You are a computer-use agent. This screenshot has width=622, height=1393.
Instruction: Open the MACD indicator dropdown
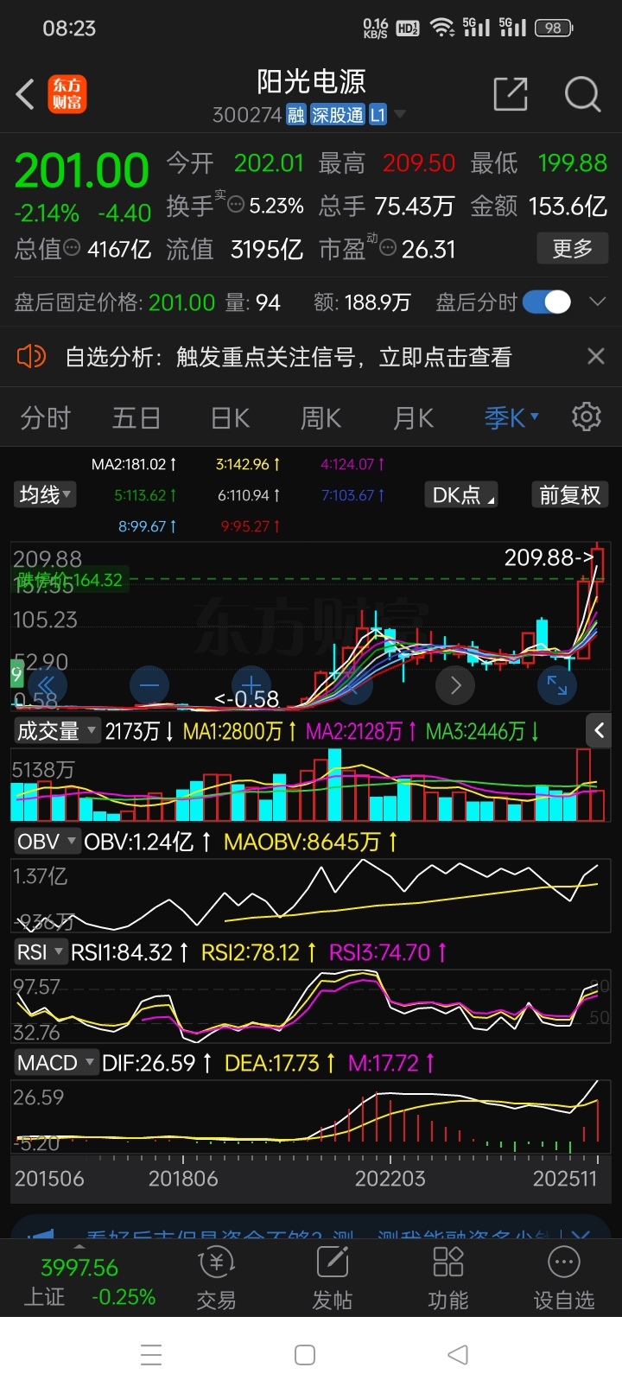point(56,1063)
